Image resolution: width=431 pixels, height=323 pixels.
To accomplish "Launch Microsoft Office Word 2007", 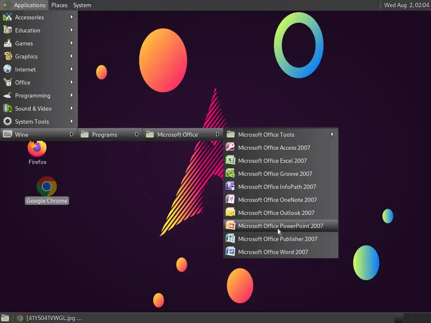I will coord(281,252).
